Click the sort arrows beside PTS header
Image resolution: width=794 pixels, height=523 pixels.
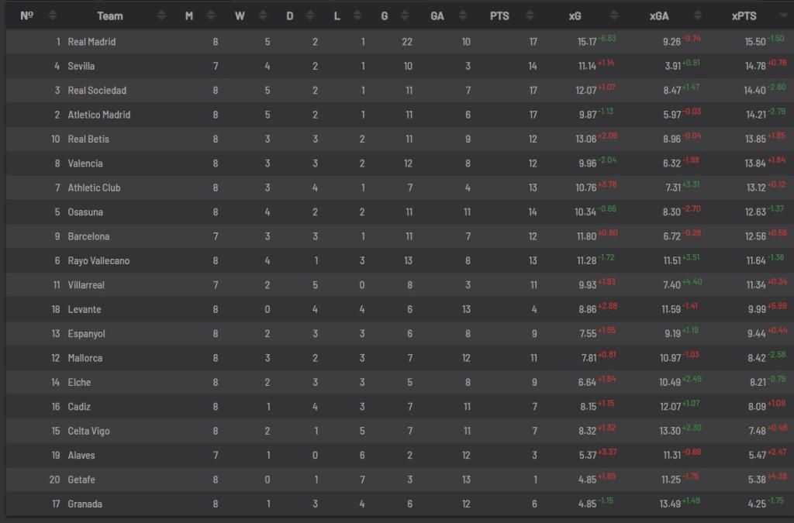pyautogui.click(x=530, y=16)
